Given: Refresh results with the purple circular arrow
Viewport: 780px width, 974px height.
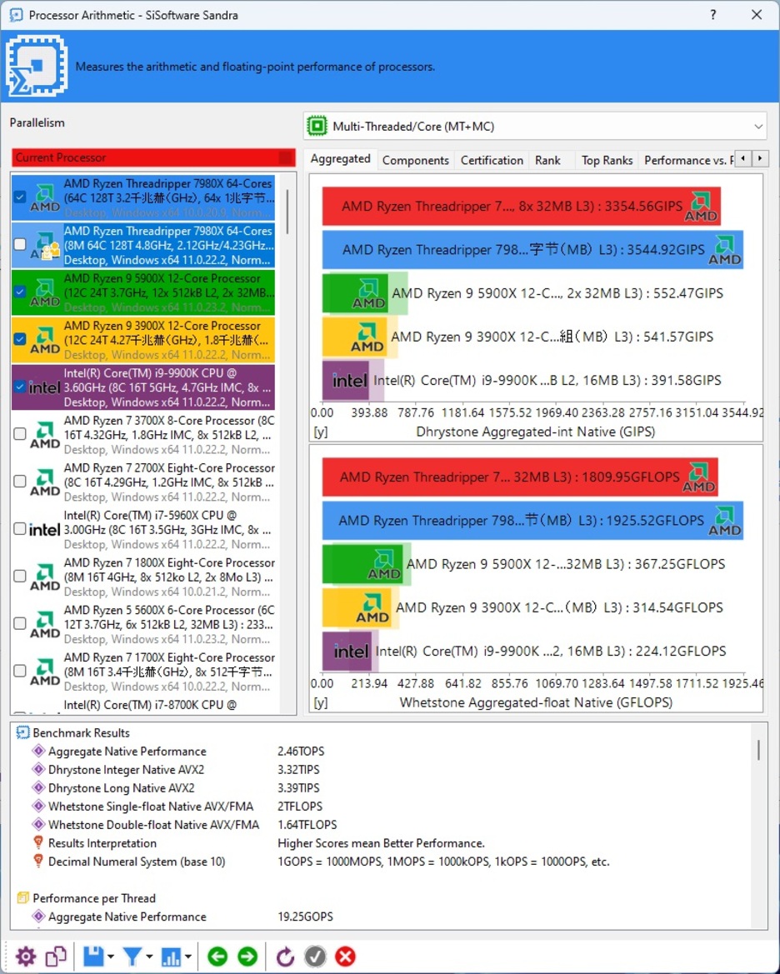Looking at the screenshot, I should tap(285, 957).
